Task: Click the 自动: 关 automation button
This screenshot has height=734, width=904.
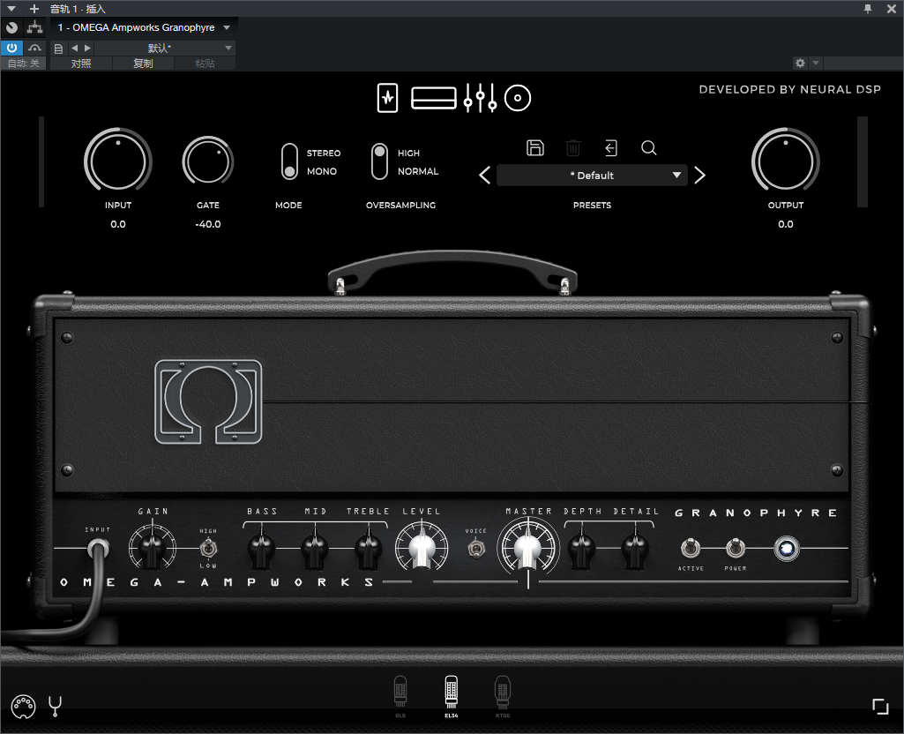Action: coord(24,64)
